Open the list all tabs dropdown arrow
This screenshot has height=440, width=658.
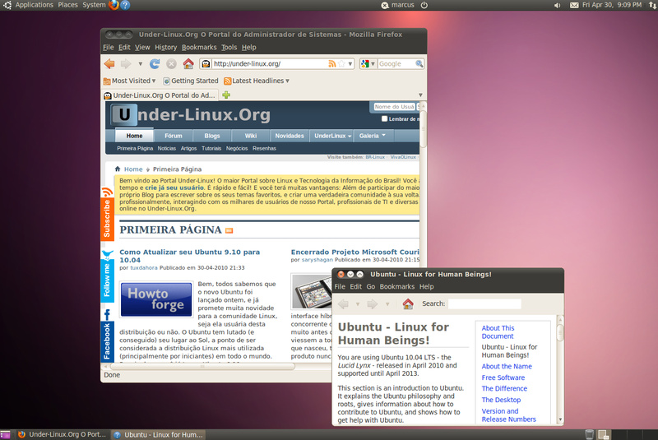[x=420, y=95]
